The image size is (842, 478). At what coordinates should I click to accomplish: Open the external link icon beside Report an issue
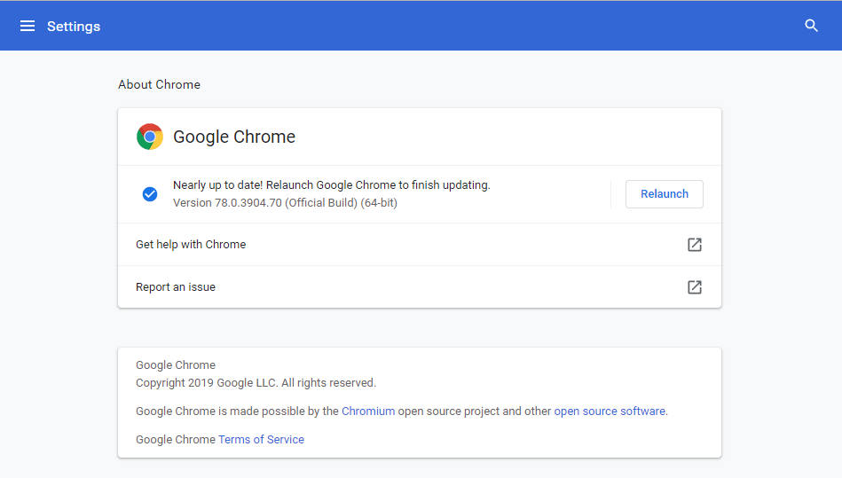coord(695,287)
